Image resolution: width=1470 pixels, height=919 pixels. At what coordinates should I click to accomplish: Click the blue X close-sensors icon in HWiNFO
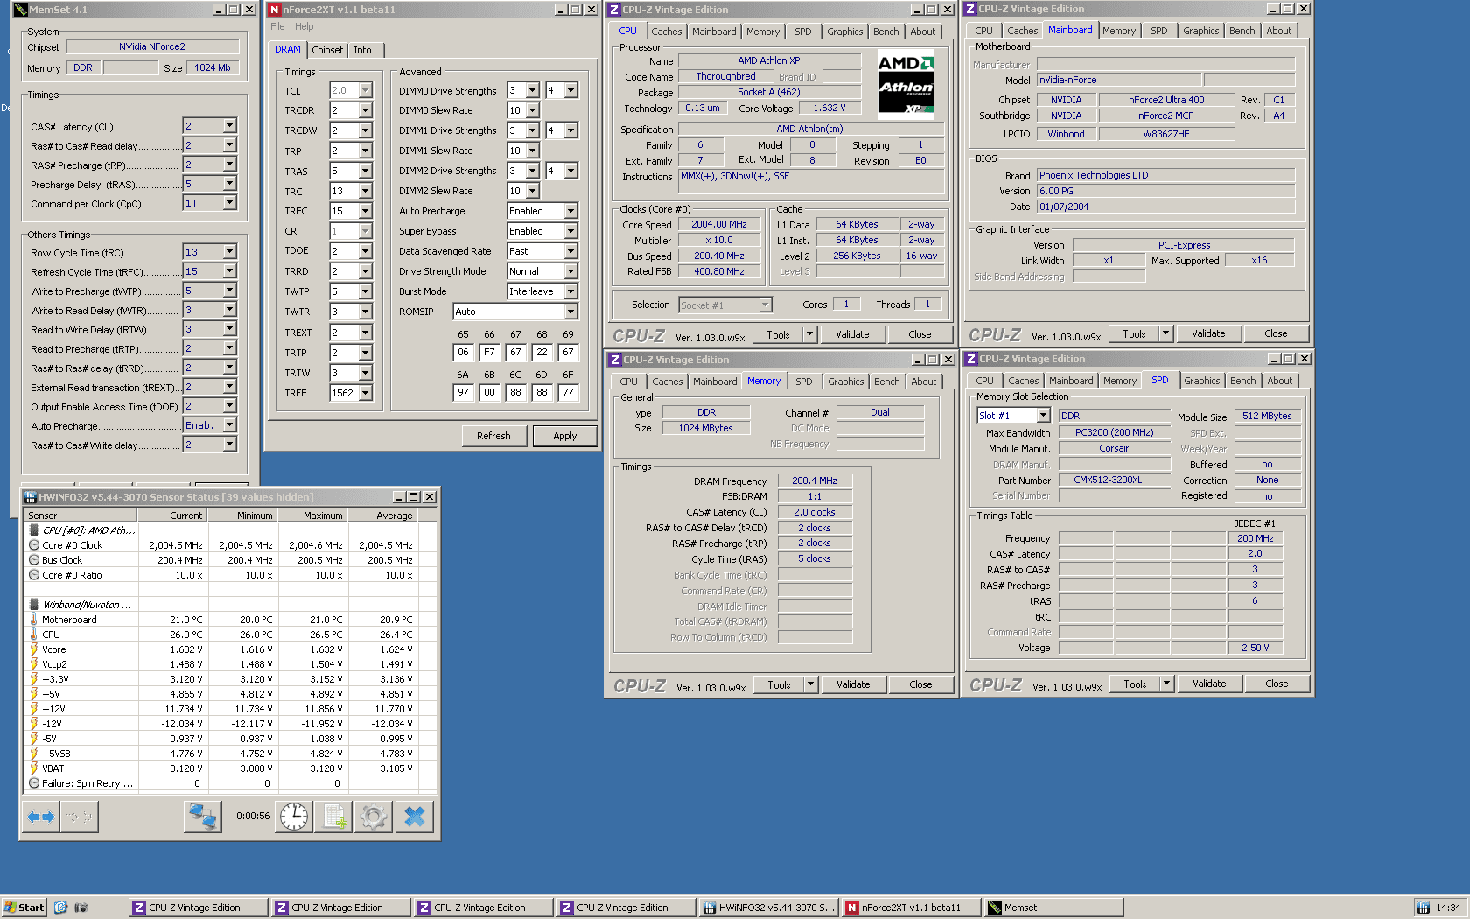coord(415,817)
